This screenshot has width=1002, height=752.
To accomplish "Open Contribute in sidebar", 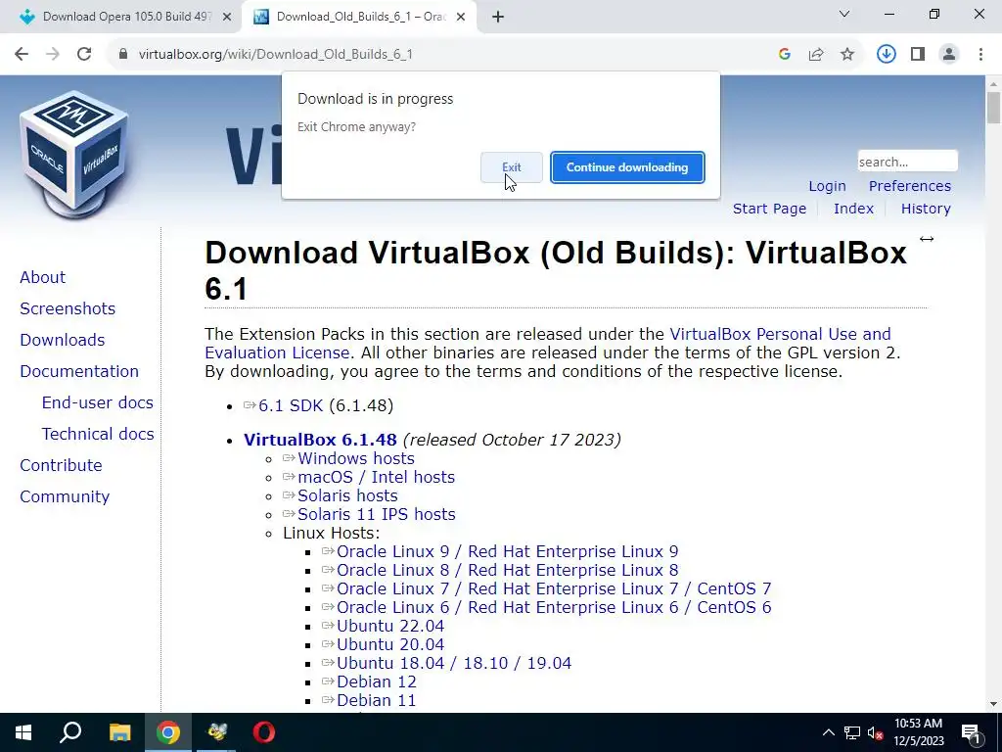I will pyautogui.click(x=61, y=465).
